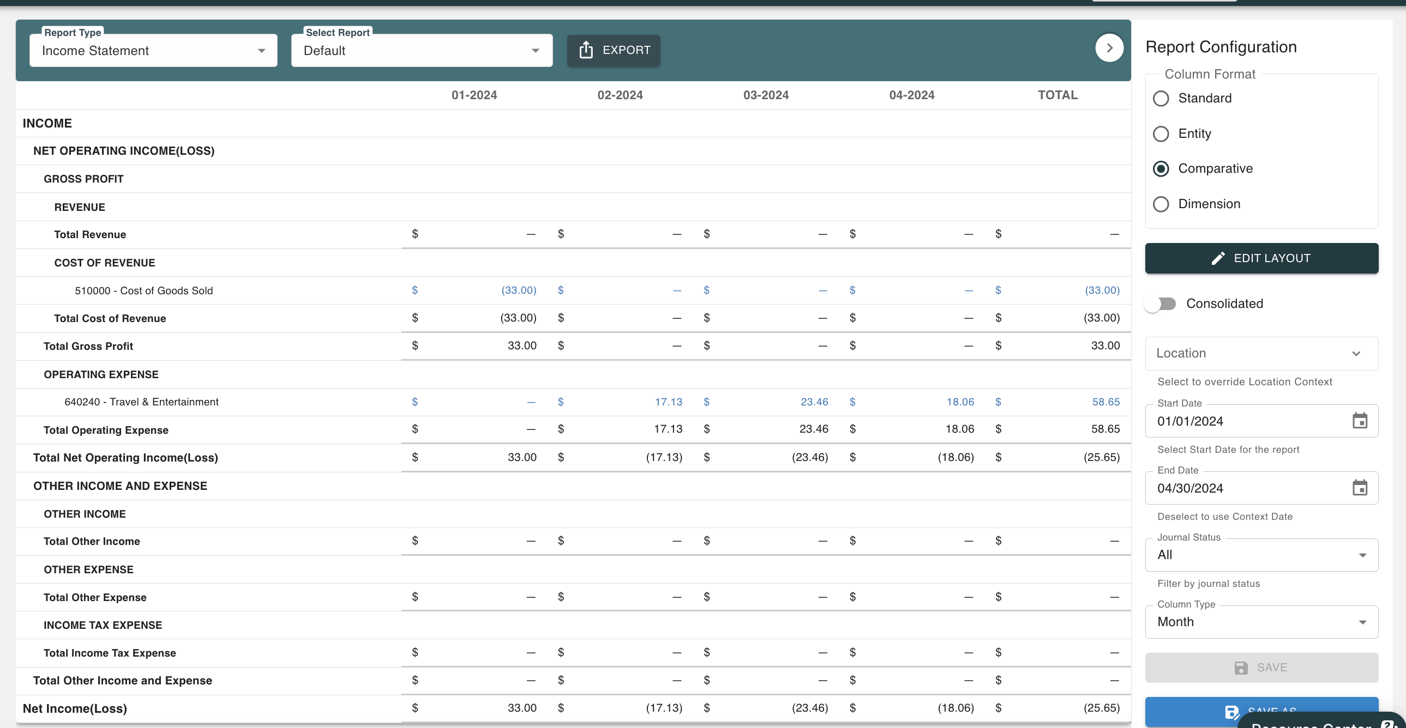
Task: Select Dimension column format
Action: coord(1161,204)
